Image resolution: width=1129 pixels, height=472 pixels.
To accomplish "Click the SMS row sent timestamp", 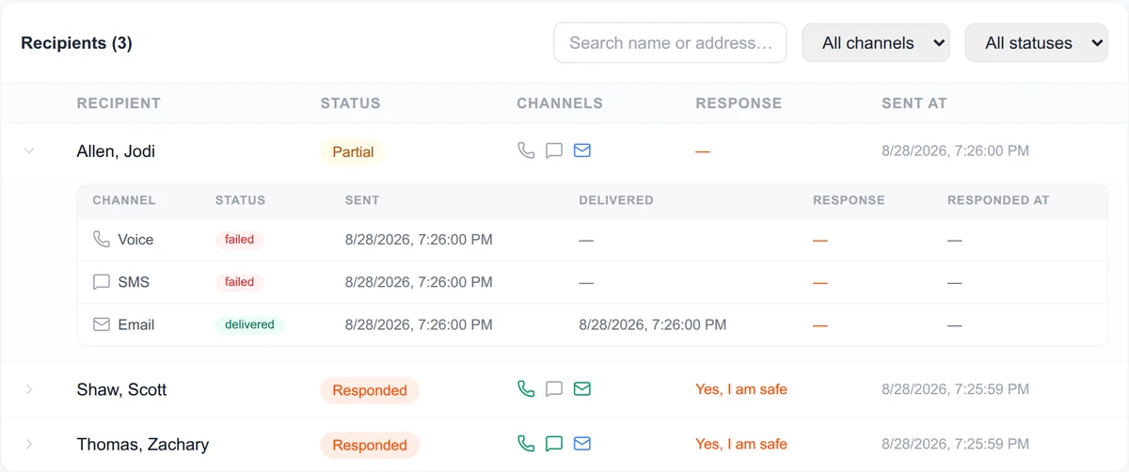I will pyautogui.click(x=419, y=282).
